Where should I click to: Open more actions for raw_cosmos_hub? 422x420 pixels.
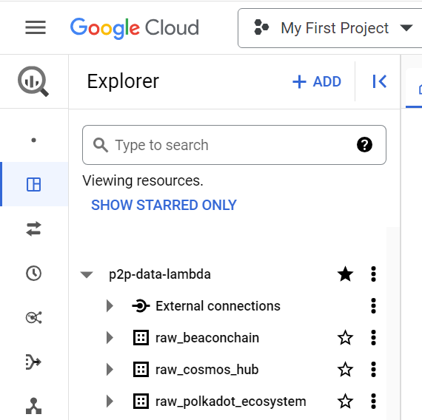(x=373, y=370)
